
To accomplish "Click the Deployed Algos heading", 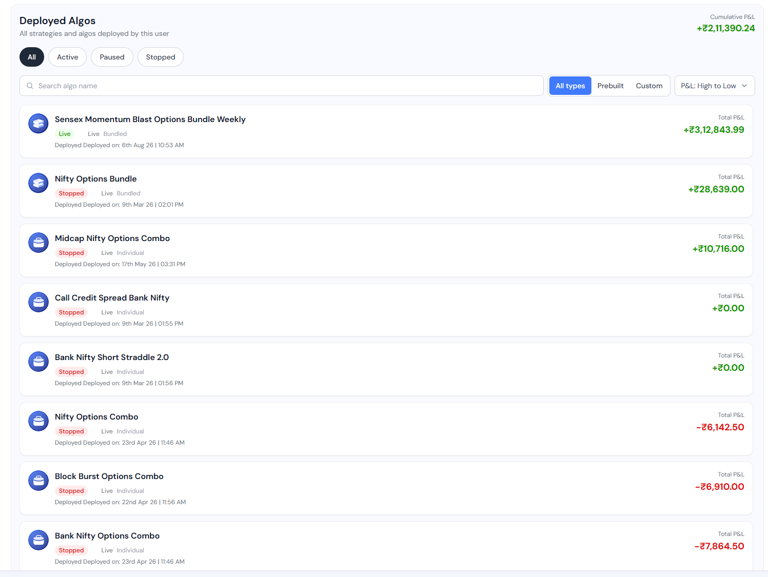I will coord(57,21).
